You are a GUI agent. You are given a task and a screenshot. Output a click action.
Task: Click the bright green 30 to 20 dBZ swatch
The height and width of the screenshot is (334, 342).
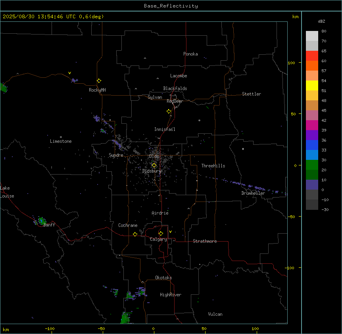click(312, 165)
